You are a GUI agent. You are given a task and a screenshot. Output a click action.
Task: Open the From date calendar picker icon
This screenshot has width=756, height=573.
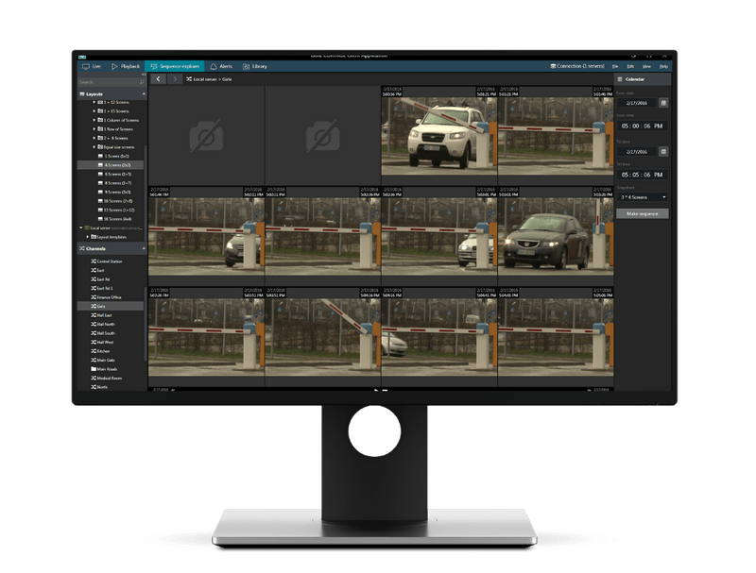pos(663,103)
